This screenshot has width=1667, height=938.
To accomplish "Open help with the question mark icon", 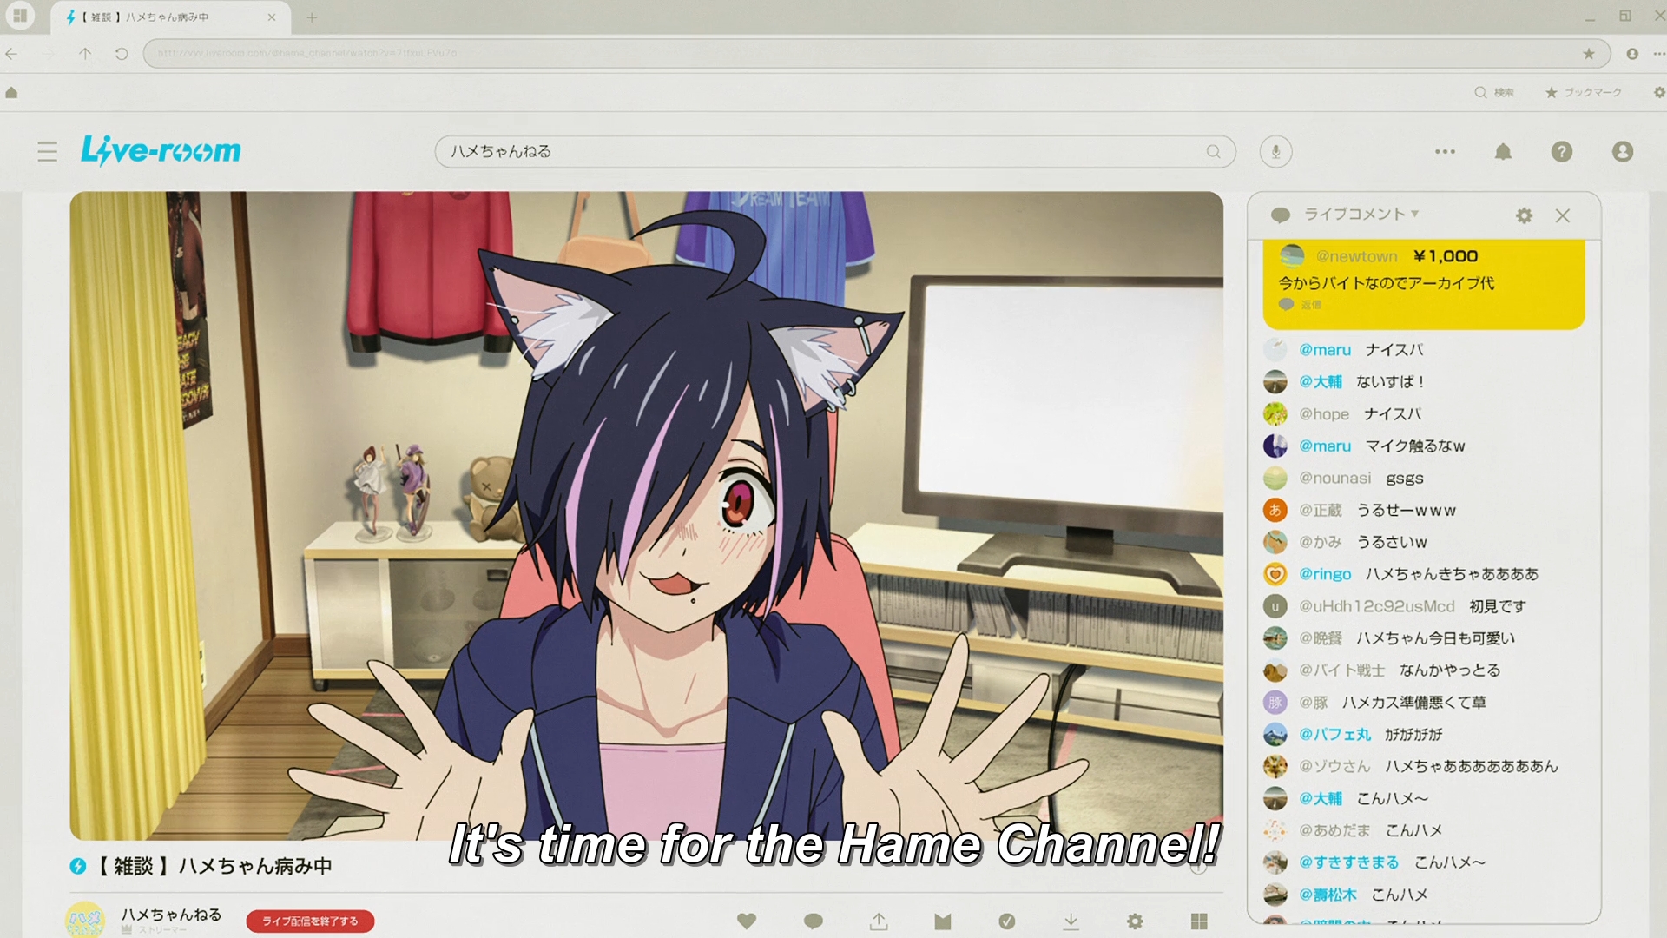I will (x=1562, y=152).
